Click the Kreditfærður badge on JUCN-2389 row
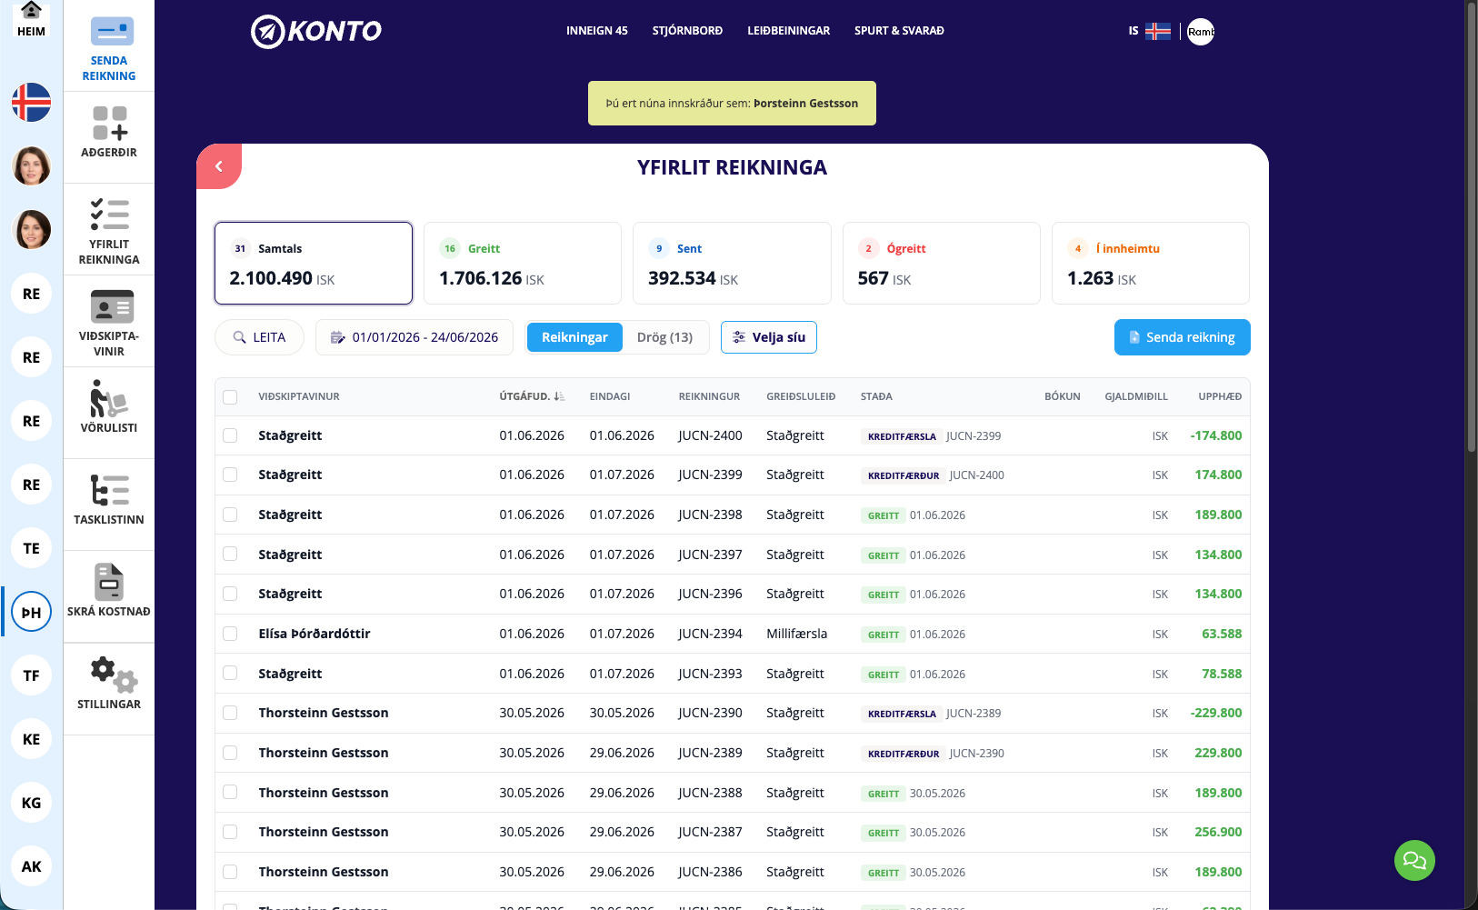This screenshot has width=1478, height=910. pos(904,754)
